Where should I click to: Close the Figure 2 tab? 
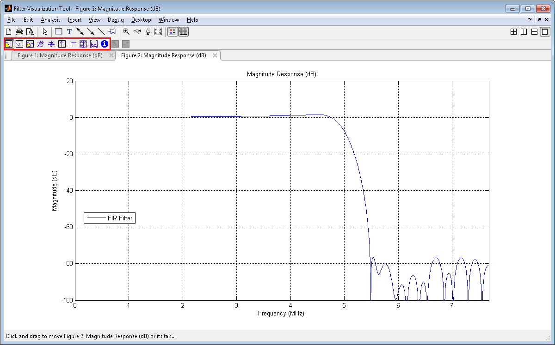(215, 55)
